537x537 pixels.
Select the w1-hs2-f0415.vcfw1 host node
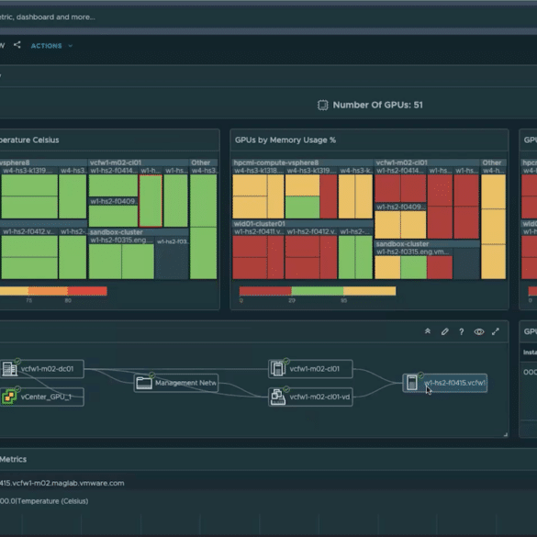click(x=445, y=383)
